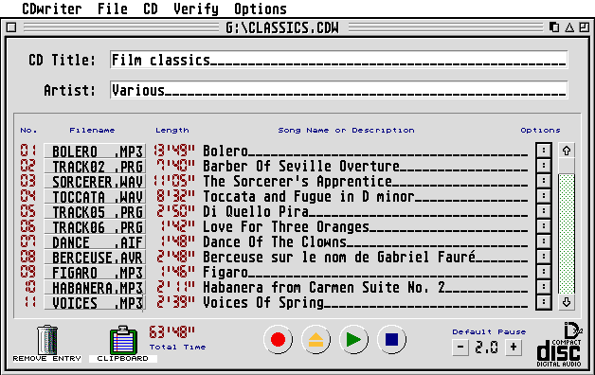Click the 'Barber Of Seville Overture' song name

click(301, 166)
